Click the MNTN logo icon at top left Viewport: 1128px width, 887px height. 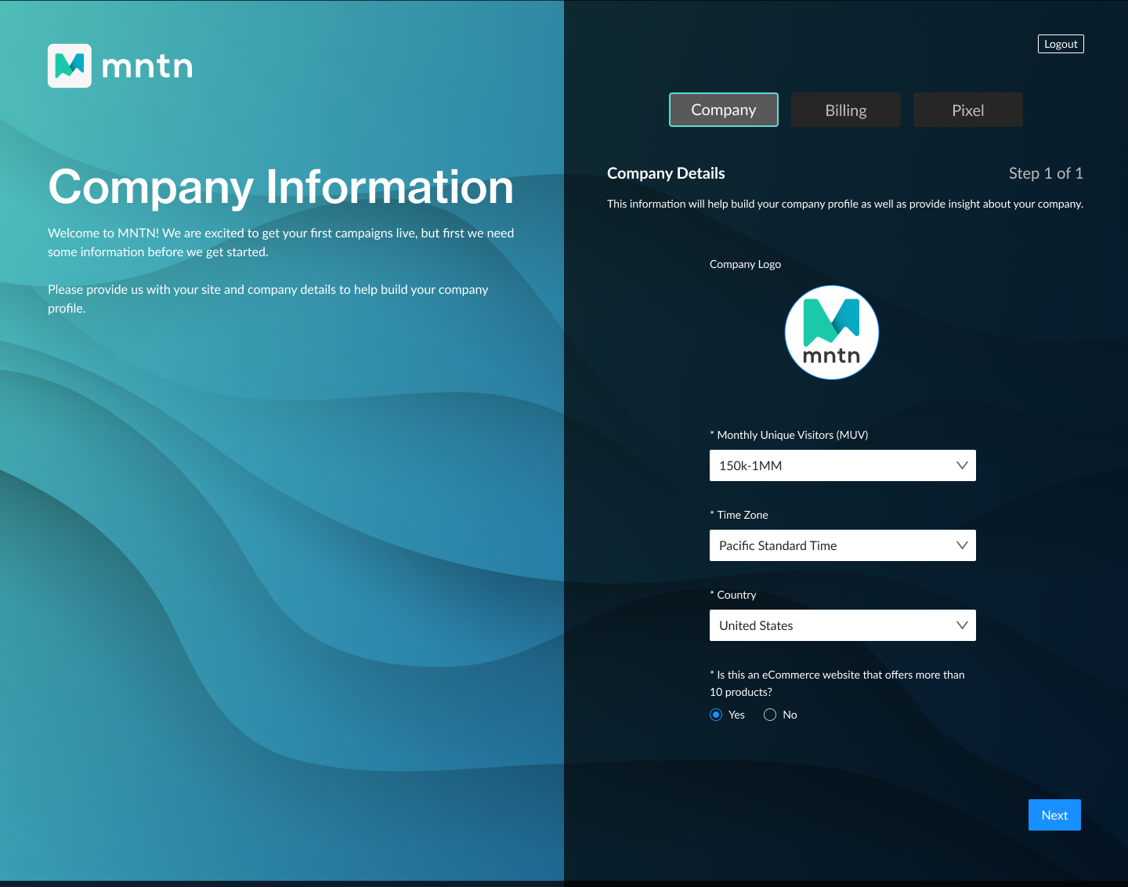pos(70,66)
